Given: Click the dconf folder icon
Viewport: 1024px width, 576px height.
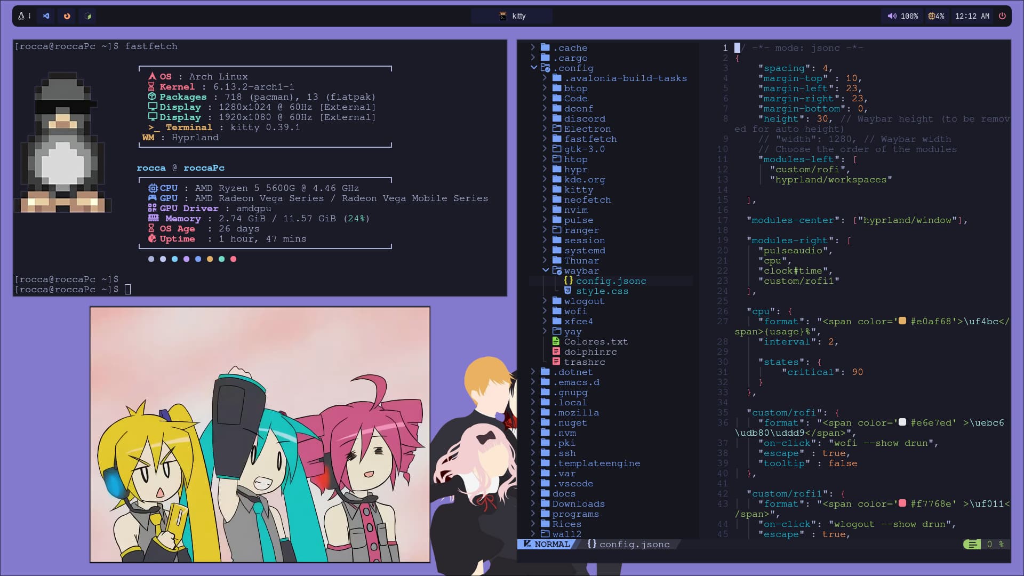Looking at the screenshot, I should pos(557,108).
